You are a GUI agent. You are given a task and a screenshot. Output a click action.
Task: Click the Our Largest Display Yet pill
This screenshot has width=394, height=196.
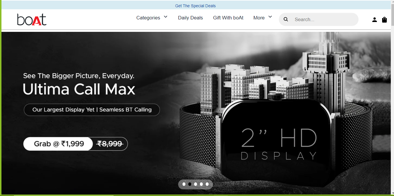click(x=92, y=110)
